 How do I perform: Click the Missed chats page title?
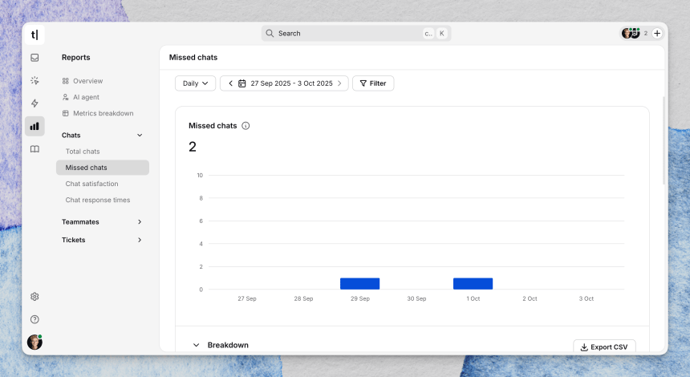click(193, 57)
